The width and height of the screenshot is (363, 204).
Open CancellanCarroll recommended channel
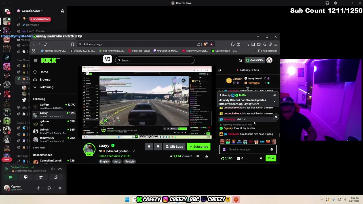54,161
